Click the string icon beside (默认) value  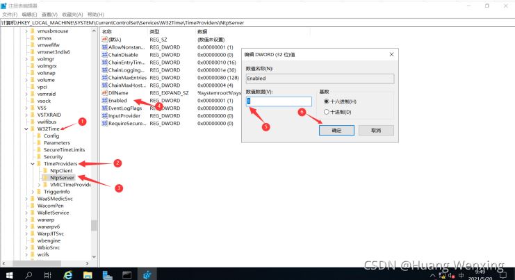pyautogui.click(x=104, y=40)
